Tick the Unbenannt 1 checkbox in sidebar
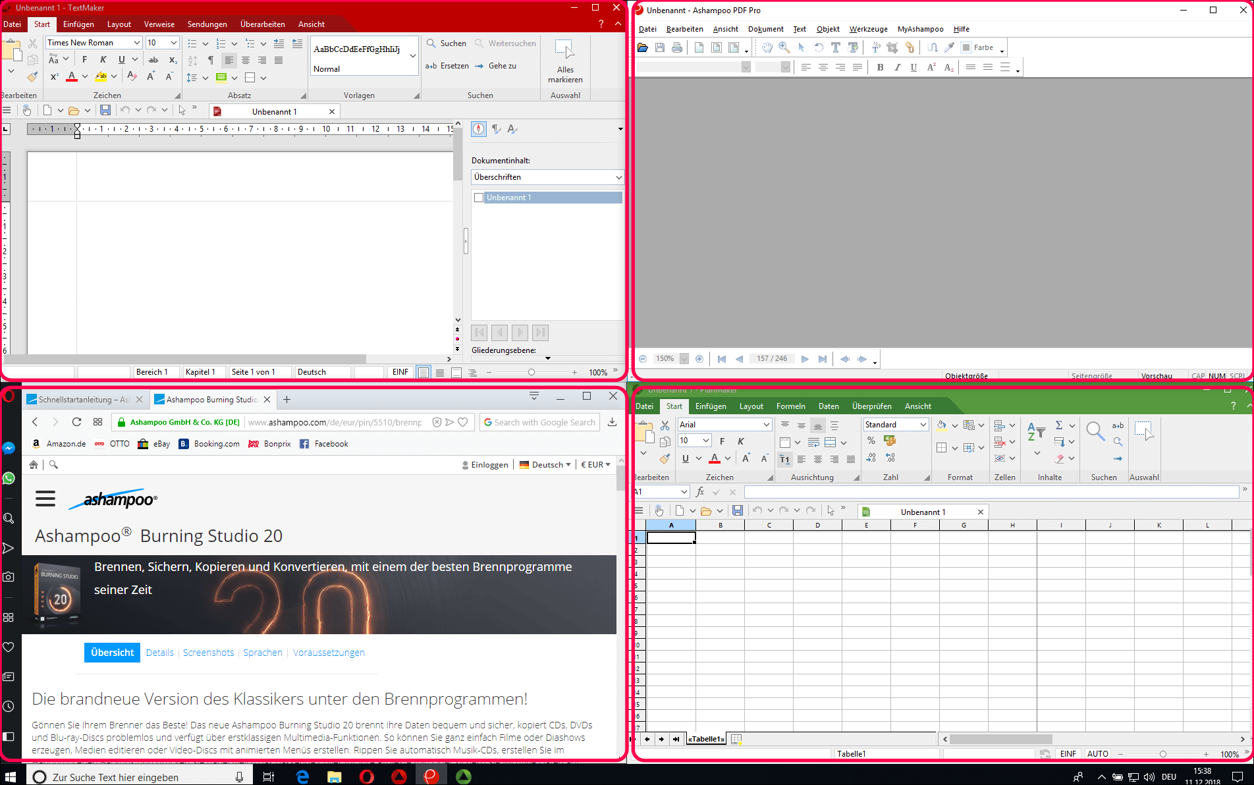Image resolution: width=1254 pixels, height=785 pixels. click(x=479, y=198)
